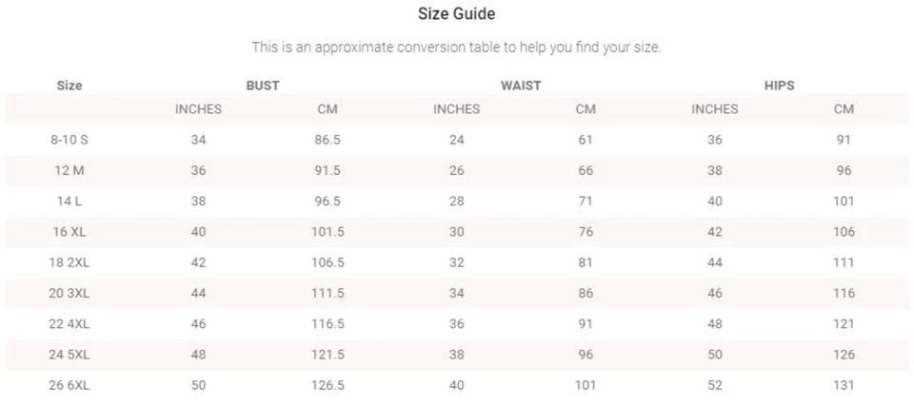Image resolution: width=914 pixels, height=406 pixels.
Task: Select the Size column header
Action: (x=70, y=86)
